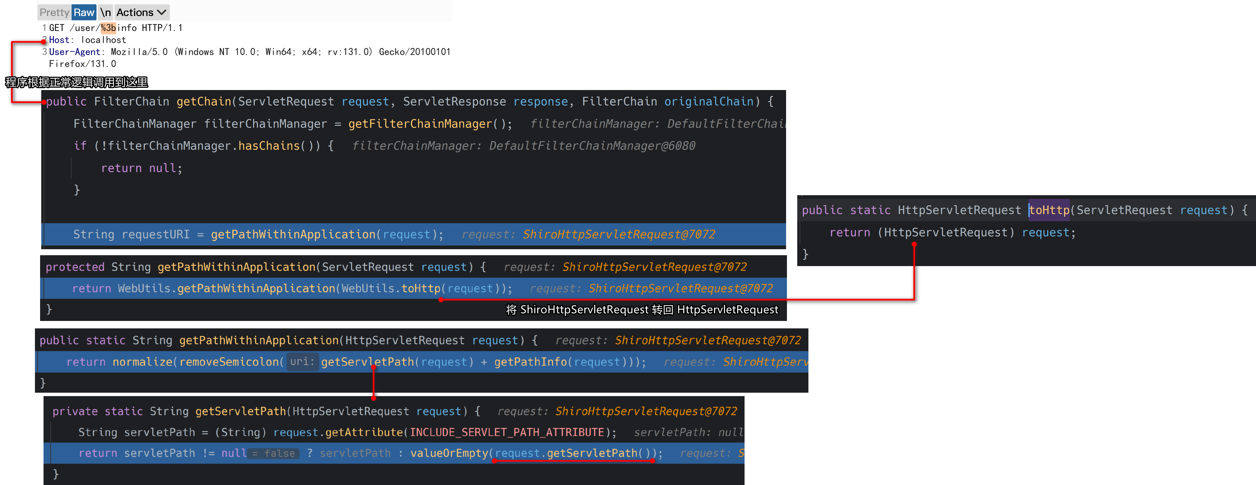
Task: Click the toHttp method name in static declaration
Action: click(1049, 210)
